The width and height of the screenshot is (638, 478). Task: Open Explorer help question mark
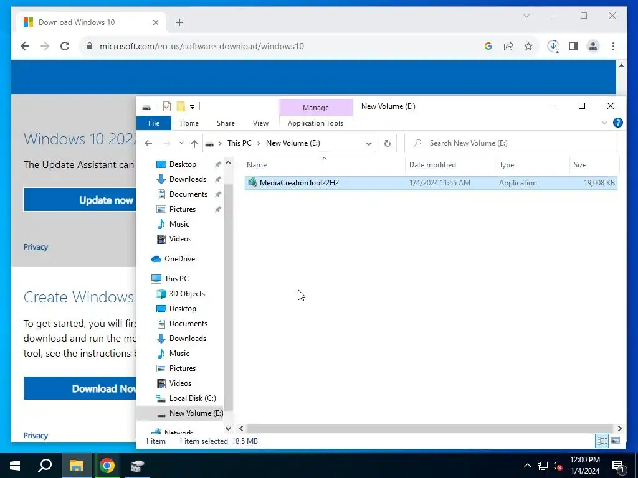[617, 123]
